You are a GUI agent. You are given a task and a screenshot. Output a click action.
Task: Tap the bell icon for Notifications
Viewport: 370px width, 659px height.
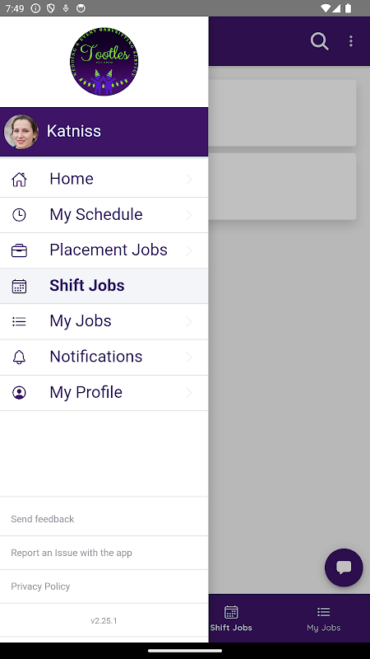[19, 357]
